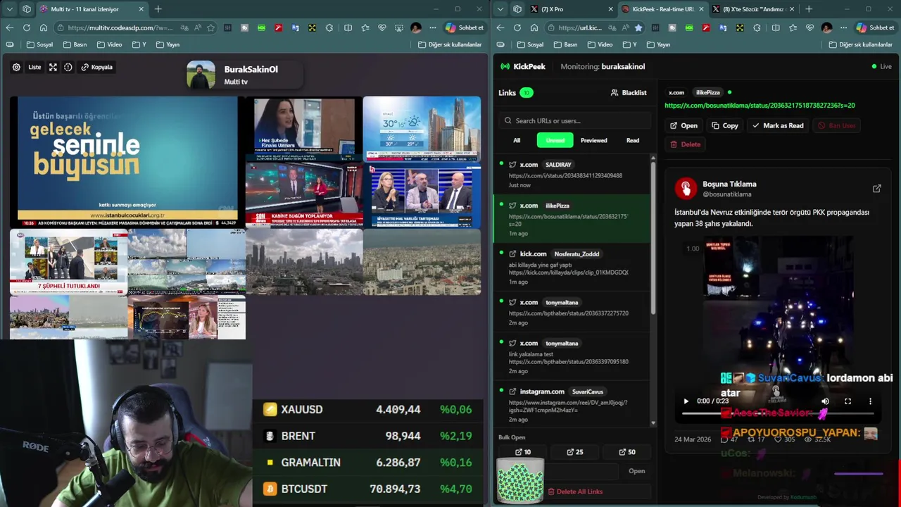This screenshot has height=507, width=901.
Task: Reload the KickPeek page
Action: tap(517, 27)
